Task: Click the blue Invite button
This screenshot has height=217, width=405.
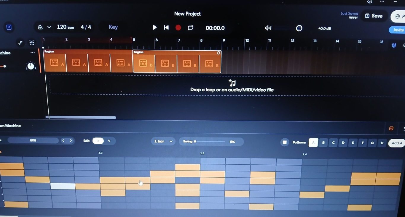Action: [398, 30]
